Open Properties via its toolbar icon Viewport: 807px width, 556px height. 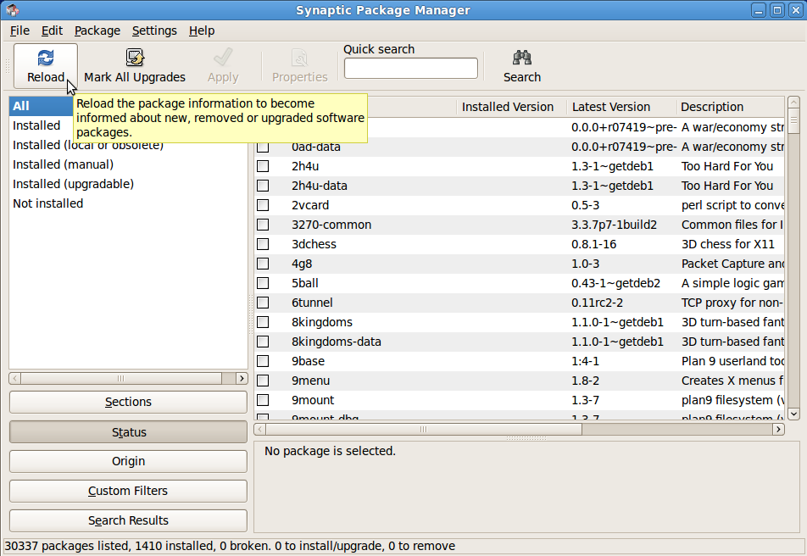[299, 58]
